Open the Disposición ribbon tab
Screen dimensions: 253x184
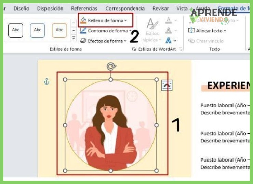(x=50, y=9)
